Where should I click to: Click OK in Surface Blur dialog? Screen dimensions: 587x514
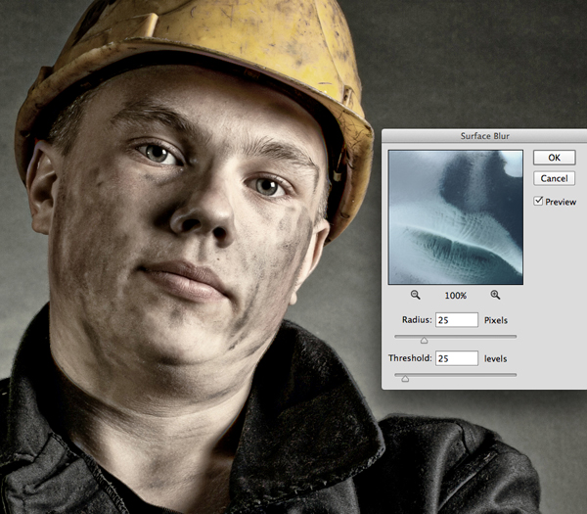point(554,158)
